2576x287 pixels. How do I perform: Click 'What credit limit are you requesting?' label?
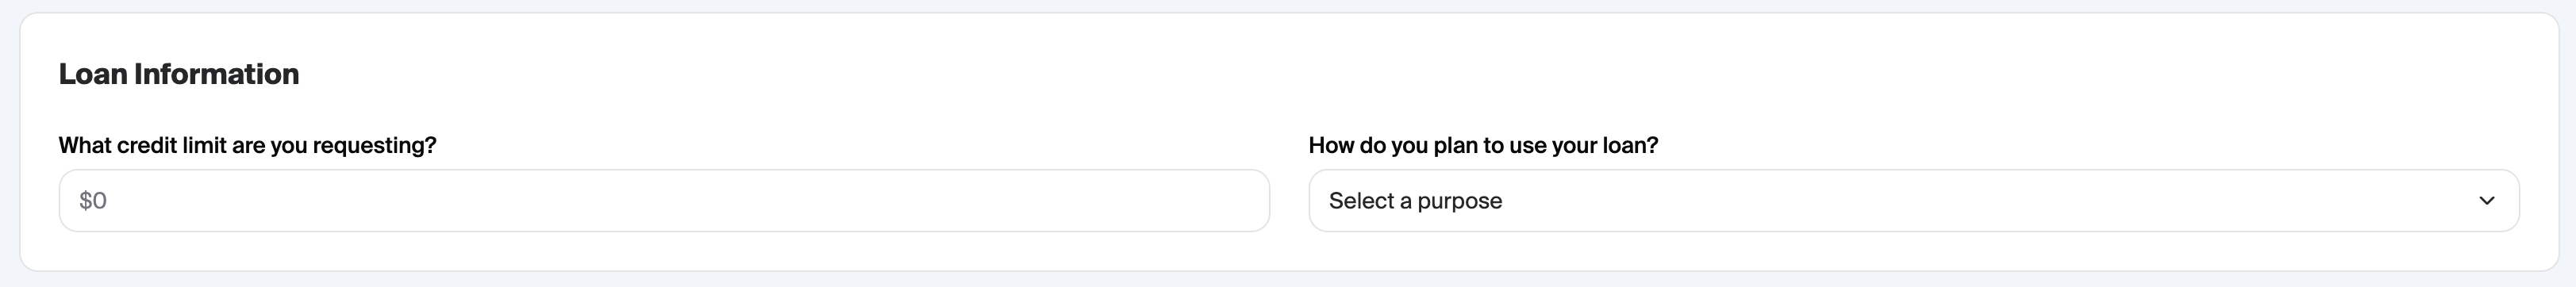(x=248, y=145)
